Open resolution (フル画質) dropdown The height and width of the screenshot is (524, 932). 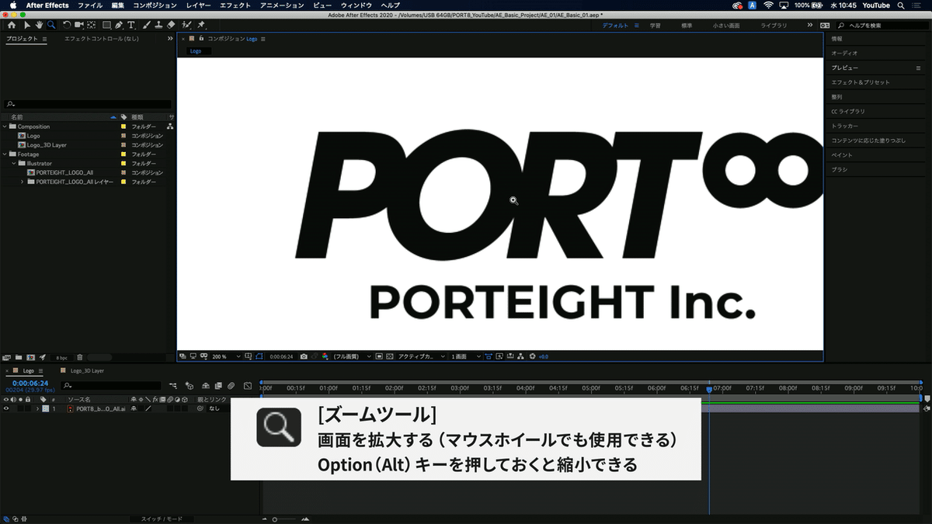point(352,356)
